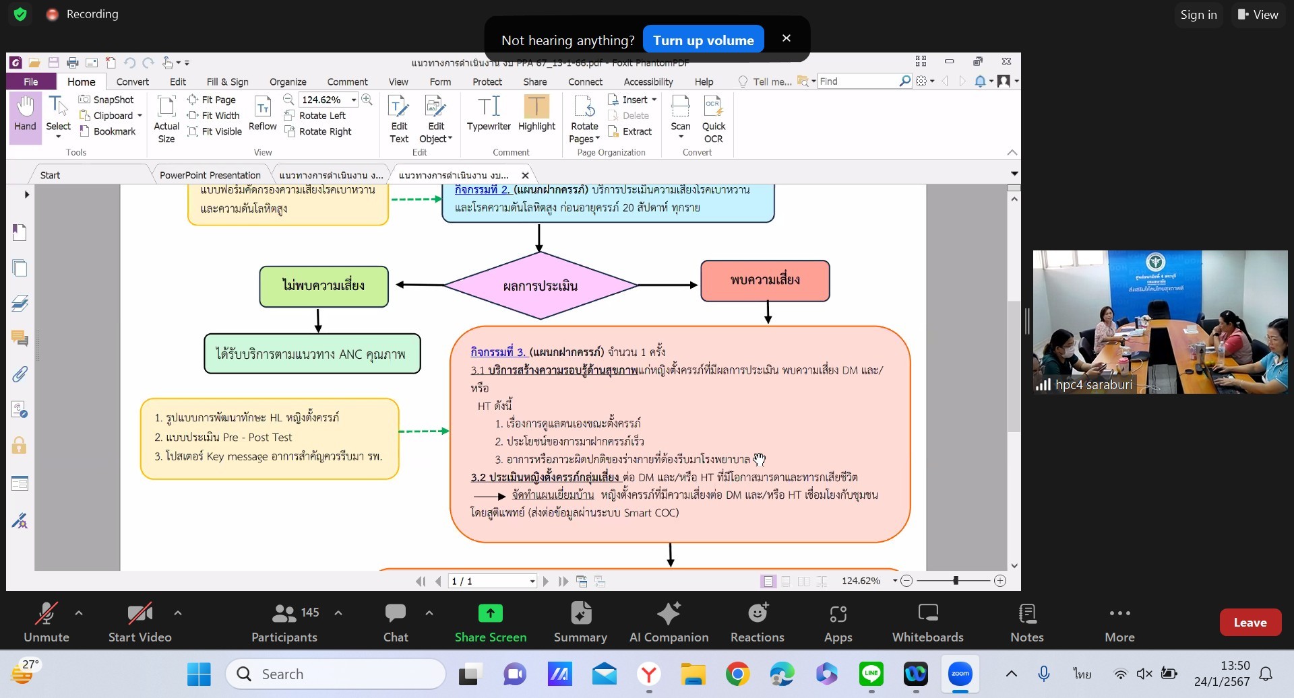
Task: Open Windows Start menu
Action: 199,674
